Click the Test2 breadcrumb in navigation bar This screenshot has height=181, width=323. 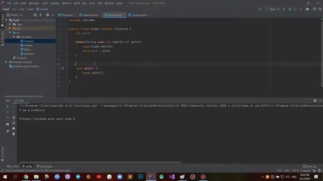pyautogui.click(x=6, y=9)
